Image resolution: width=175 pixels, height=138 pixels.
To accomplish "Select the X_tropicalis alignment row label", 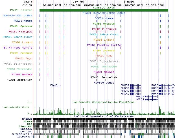I will (x=24, y=134).
